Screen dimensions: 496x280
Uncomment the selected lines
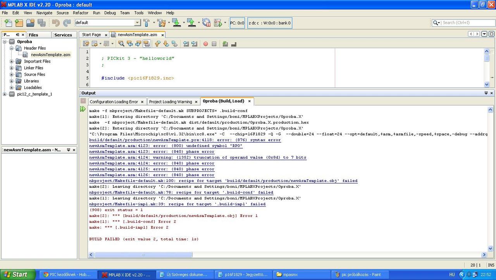pos(234,44)
